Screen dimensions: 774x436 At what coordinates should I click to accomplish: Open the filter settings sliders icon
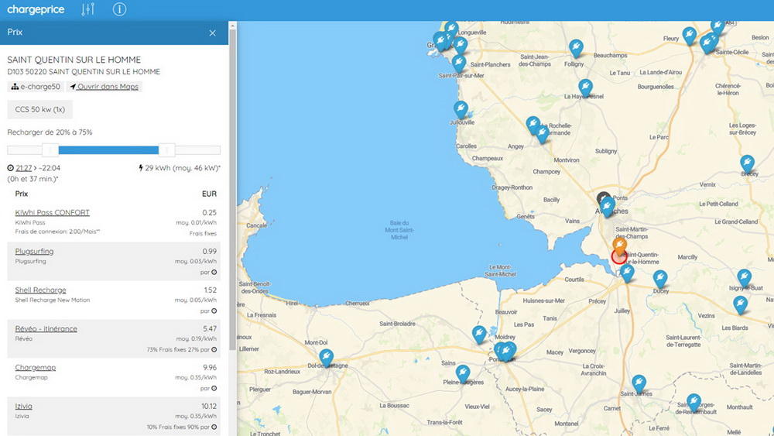coord(88,9)
